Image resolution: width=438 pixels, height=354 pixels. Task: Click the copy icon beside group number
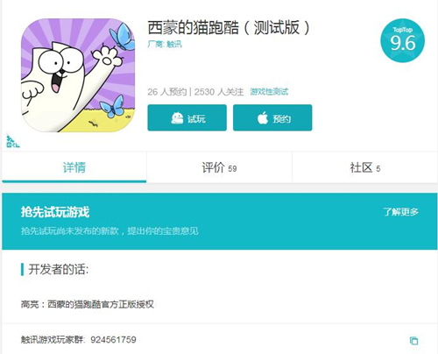click(413, 341)
